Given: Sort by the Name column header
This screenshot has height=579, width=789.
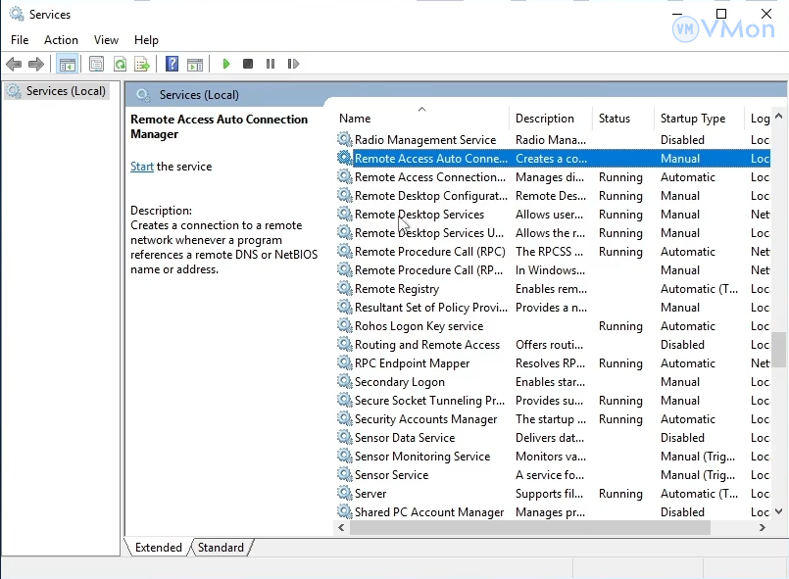Looking at the screenshot, I should click(355, 119).
